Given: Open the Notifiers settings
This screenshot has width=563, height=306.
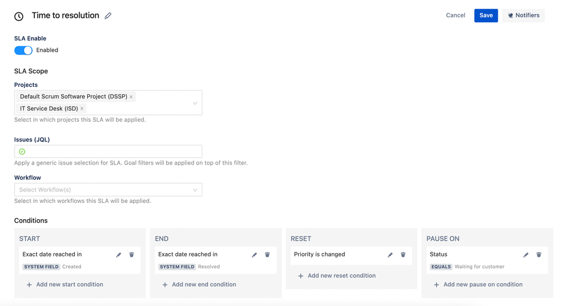Looking at the screenshot, I should click(524, 15).
